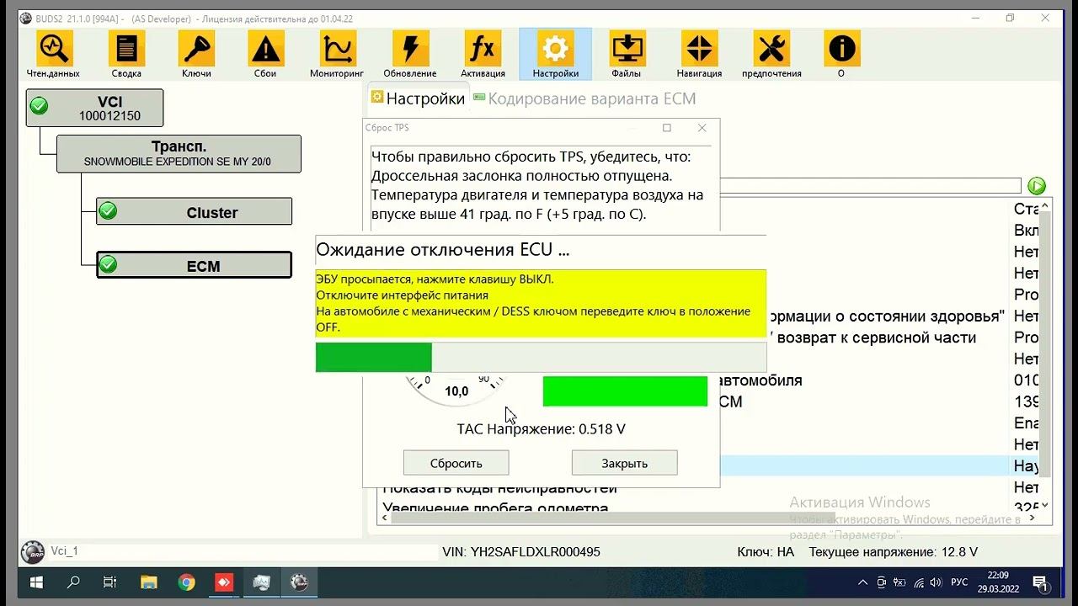The width and height of the screenshot is (1078, 606).
Task: Select the Трансп. SNOWMOBILE EXPEDITION node
Action: [x=179, y=154]
